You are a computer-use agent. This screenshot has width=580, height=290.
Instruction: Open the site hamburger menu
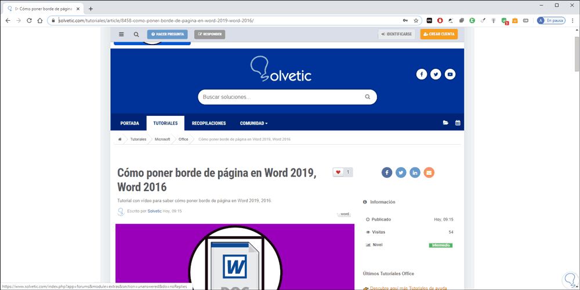[x=121, y=34]
